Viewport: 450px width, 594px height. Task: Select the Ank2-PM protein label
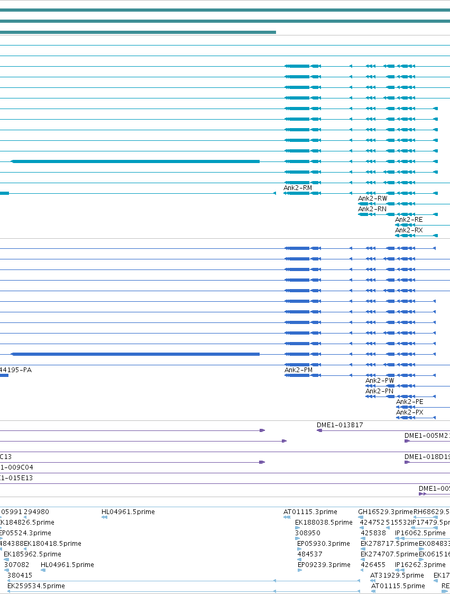299,370
